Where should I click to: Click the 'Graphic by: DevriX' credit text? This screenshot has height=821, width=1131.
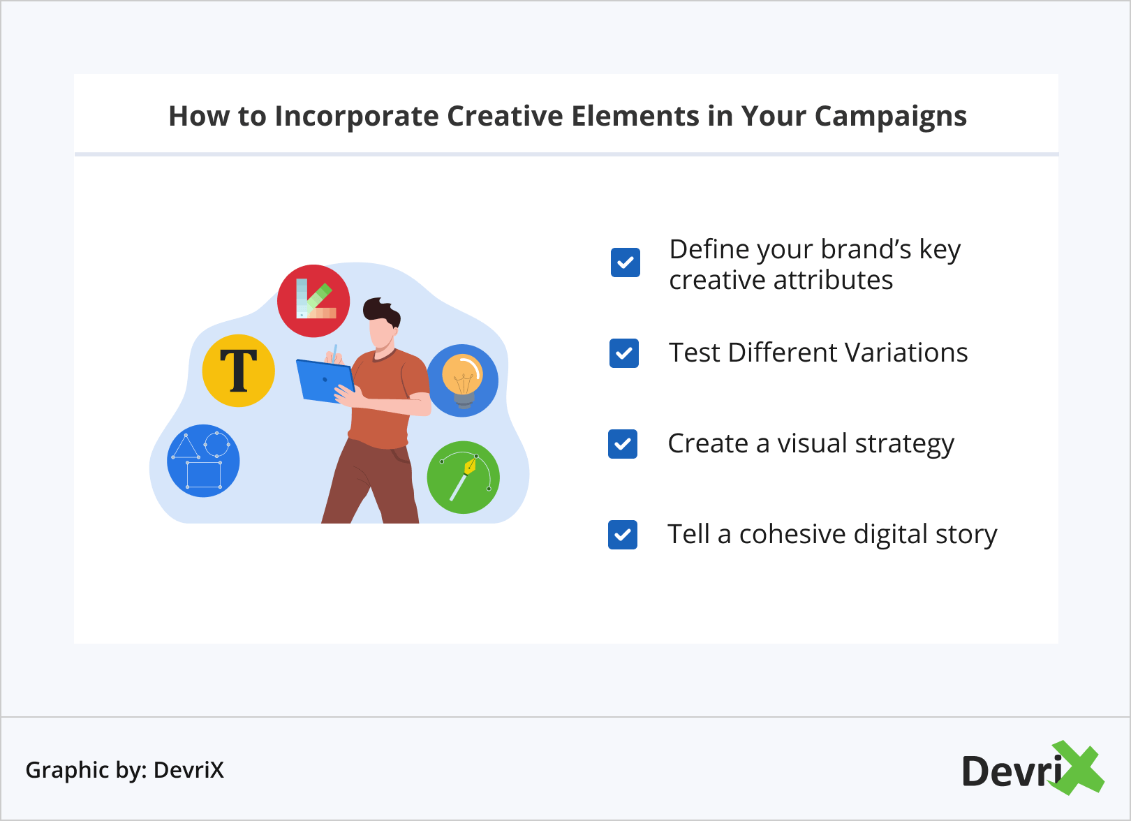(125, 770)
